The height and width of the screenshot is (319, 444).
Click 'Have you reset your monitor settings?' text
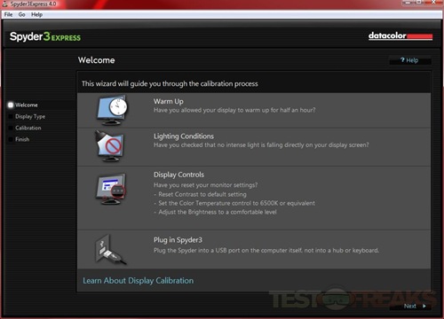click(x=205, y=185)
